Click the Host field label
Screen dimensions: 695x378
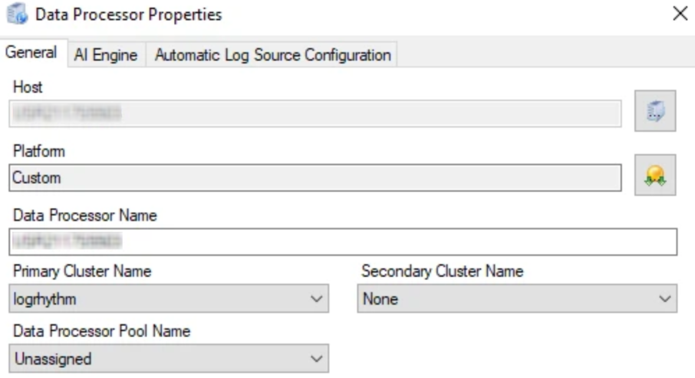pyautogui.click(x=28, y=87)
